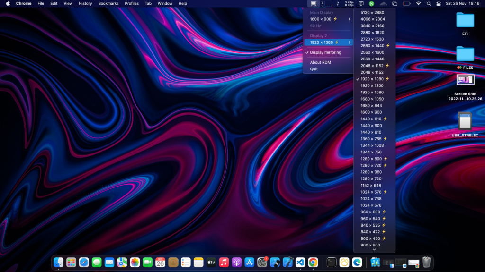The image size is (485, 272).
Task: Click the battery status icon
Action: (x=406, y=3)
